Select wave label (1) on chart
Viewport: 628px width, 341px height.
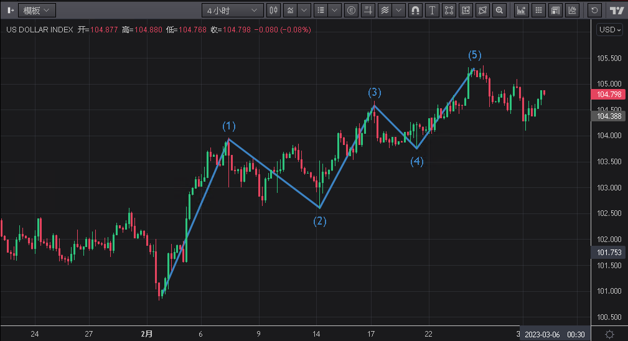coord(228,126)
